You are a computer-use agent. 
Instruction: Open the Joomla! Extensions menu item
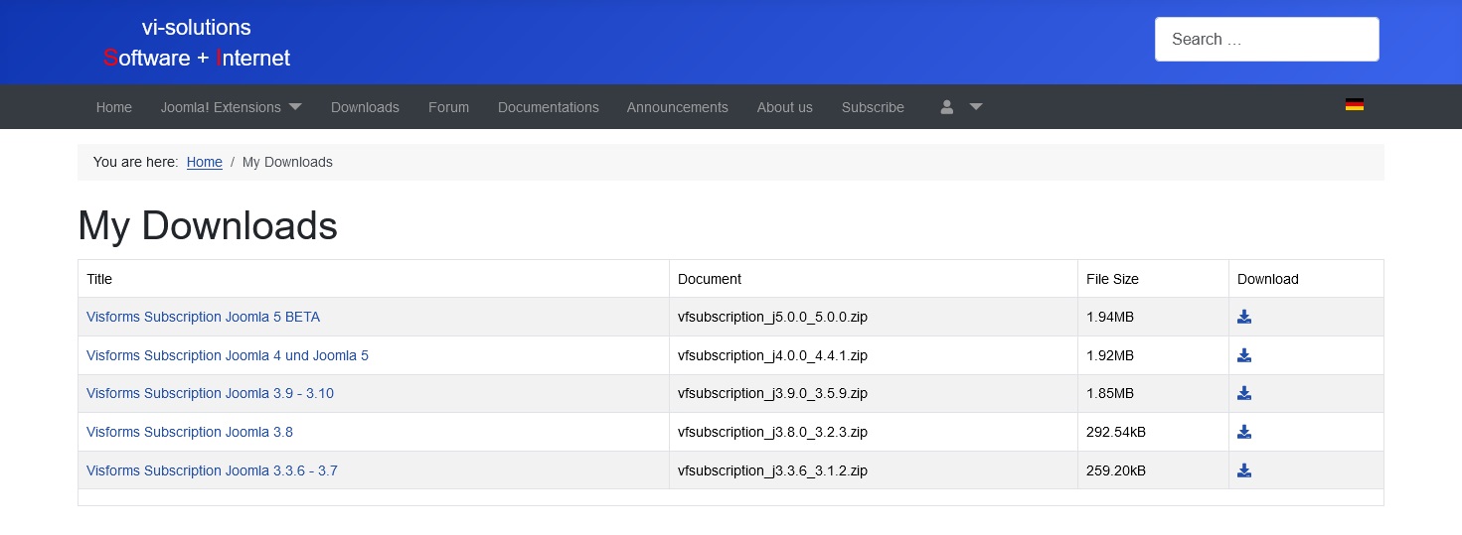(221, 107)
